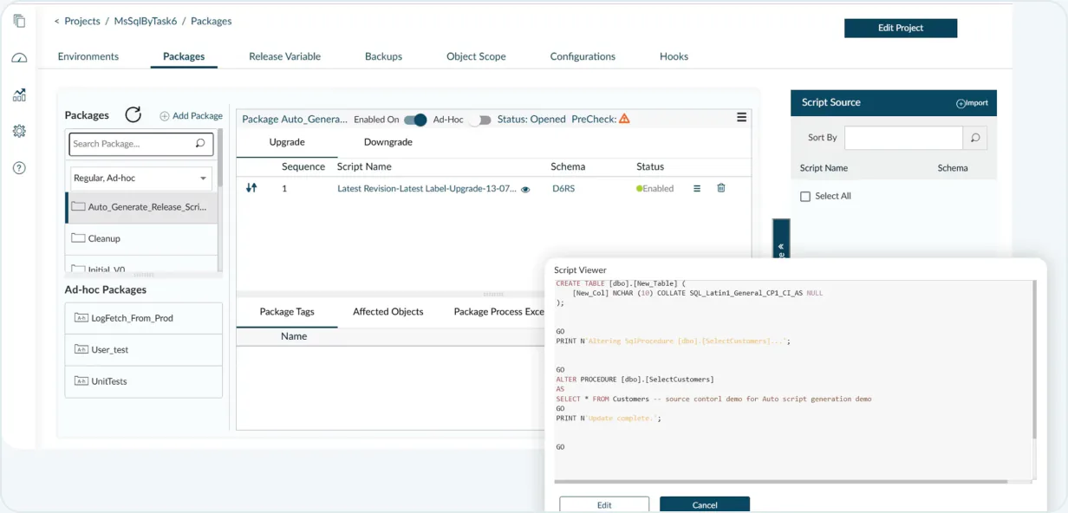Open the MsSqlByTask6 breadcrumb link
Viewport: 1068px width, 513px height.
[145, 21]
